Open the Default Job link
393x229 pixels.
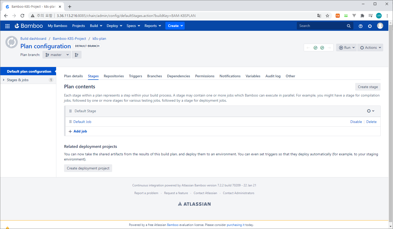[x=82, y=122]
